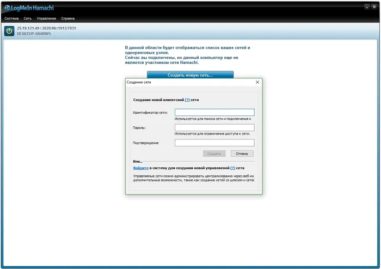Open the Управление menu

coord(46,19)
